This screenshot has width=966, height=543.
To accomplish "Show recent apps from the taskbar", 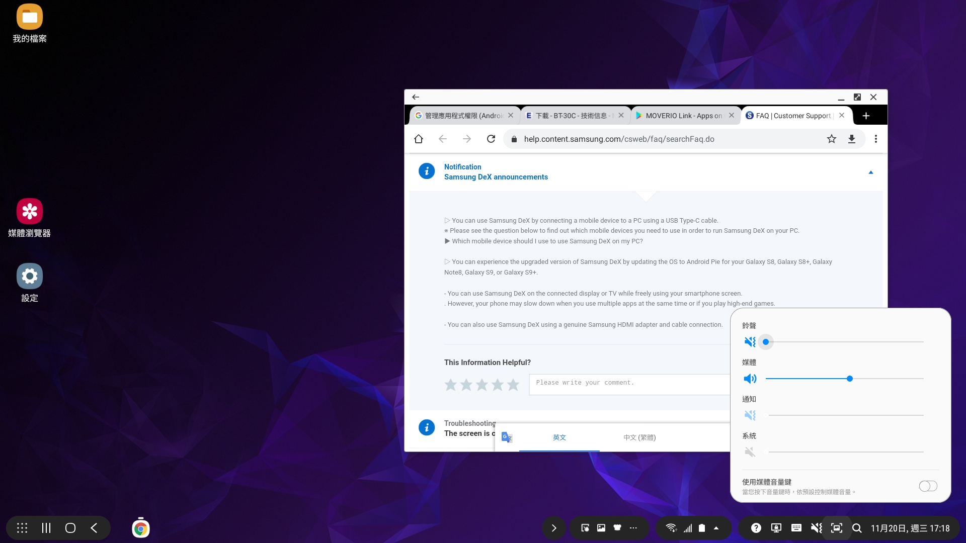I will [46, 528].
